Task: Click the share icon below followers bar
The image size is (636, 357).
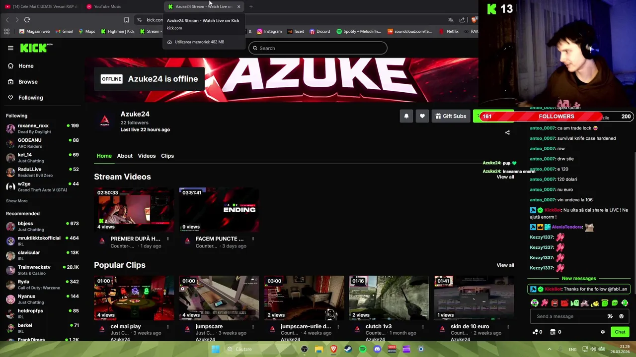Action: coord(507,132)
